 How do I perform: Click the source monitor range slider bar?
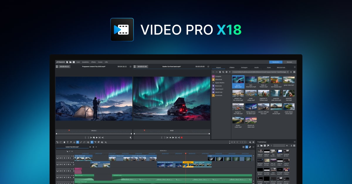pyautogui.click(x=172, y=134)
